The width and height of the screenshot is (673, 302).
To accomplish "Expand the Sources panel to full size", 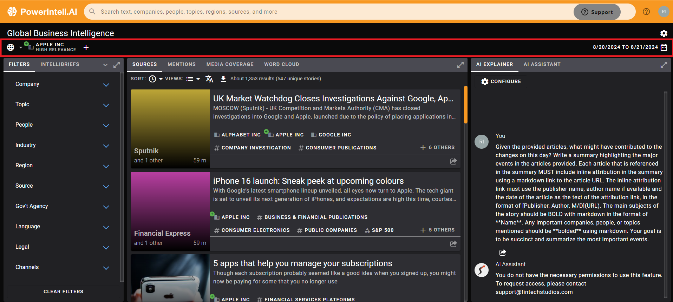I will click(460, 65).
